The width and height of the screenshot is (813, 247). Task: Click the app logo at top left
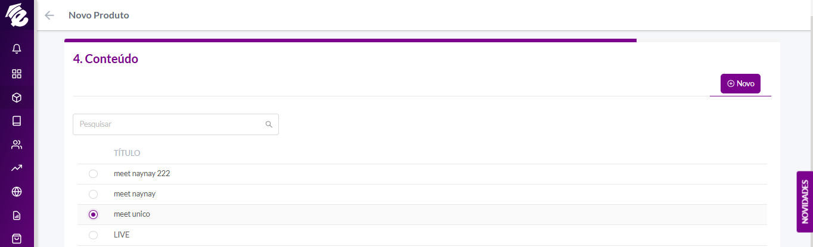[17, 15]
